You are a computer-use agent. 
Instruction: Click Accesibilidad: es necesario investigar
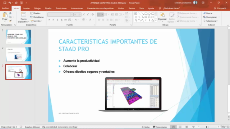(60, 127)
